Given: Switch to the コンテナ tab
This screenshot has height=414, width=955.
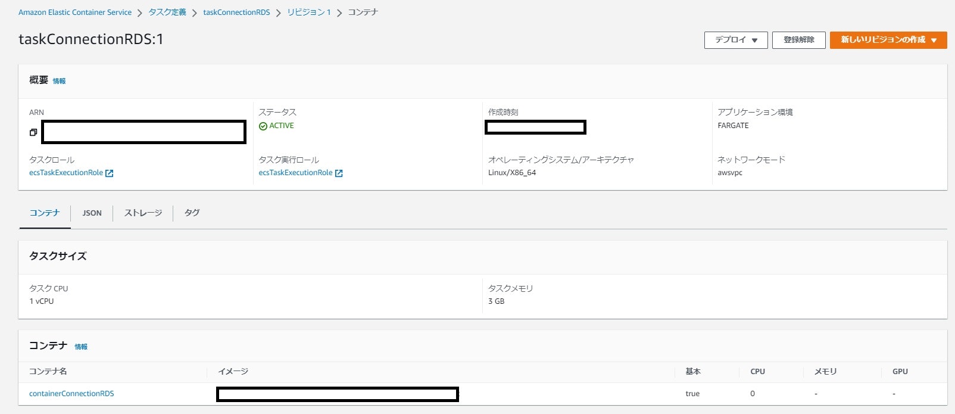Looking at the screenshot, I should [x=45, y=213].
